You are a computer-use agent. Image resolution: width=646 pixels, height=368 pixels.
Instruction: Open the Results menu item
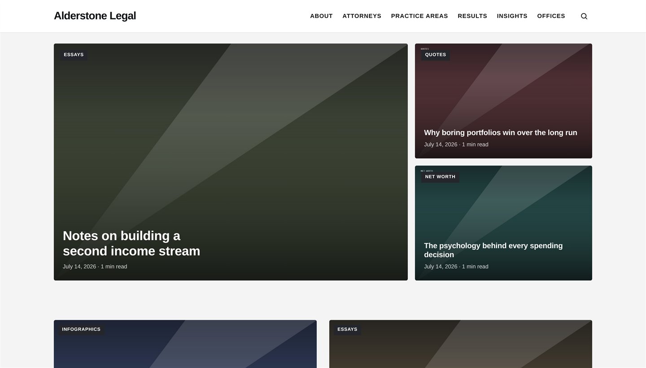pyautogui.click(x=472, y=16)
